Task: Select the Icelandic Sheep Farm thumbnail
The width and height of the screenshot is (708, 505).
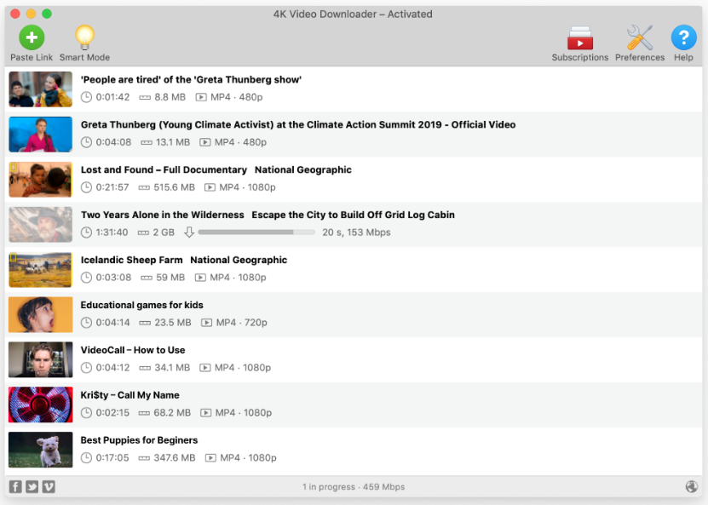Action: [x=40, y=269]
